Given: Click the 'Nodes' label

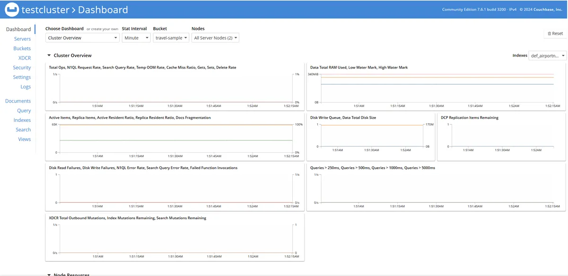Looking at the screenshot, I should pos(198,29).
